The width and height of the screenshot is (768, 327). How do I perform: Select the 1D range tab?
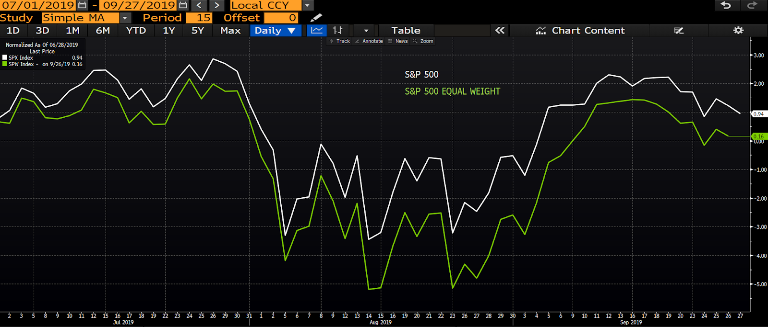pyautogui.click(x=13, y=30)
